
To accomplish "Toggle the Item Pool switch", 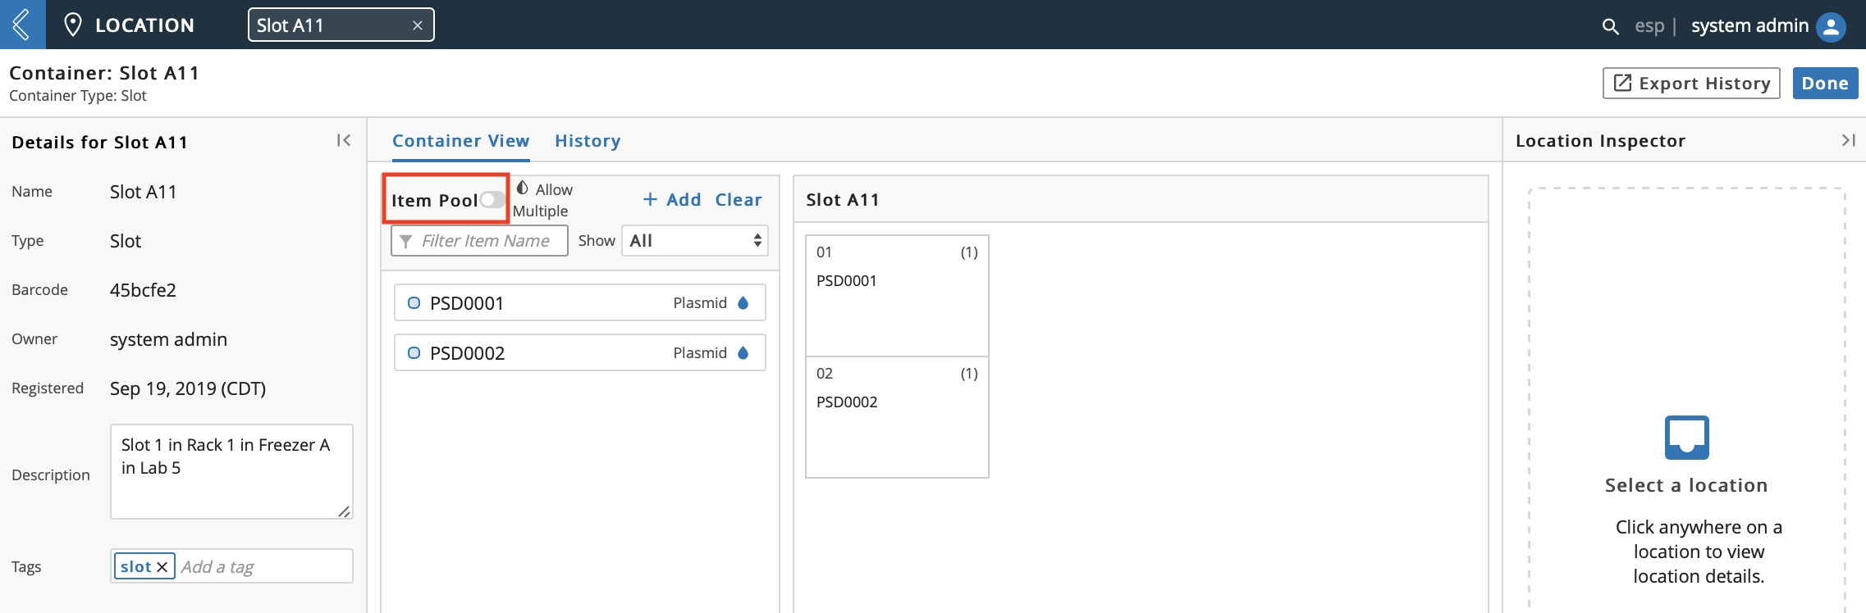I will [x=492, y=199].
